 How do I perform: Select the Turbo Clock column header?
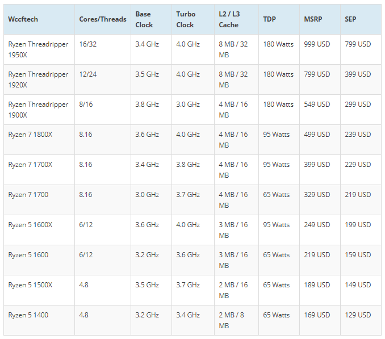click(185, 19)
